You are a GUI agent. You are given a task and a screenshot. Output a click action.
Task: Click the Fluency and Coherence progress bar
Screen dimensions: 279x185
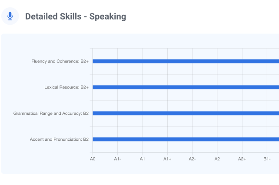[x=186, y=62]
